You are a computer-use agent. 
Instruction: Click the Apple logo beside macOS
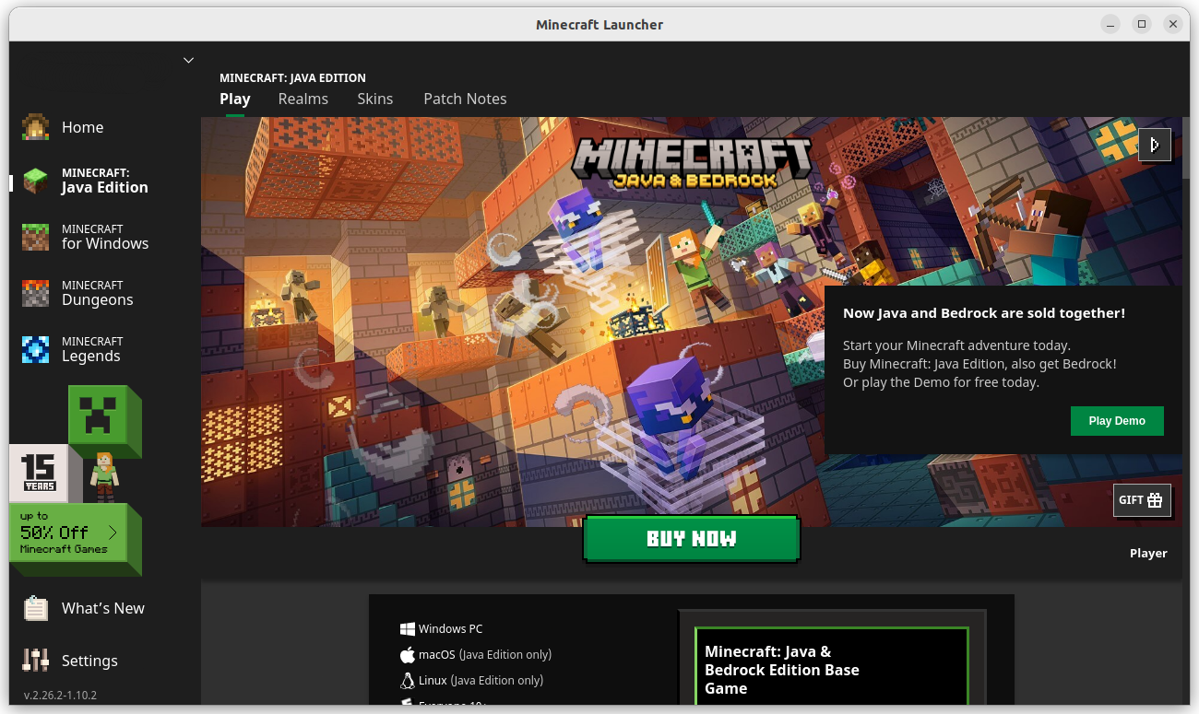408,655
